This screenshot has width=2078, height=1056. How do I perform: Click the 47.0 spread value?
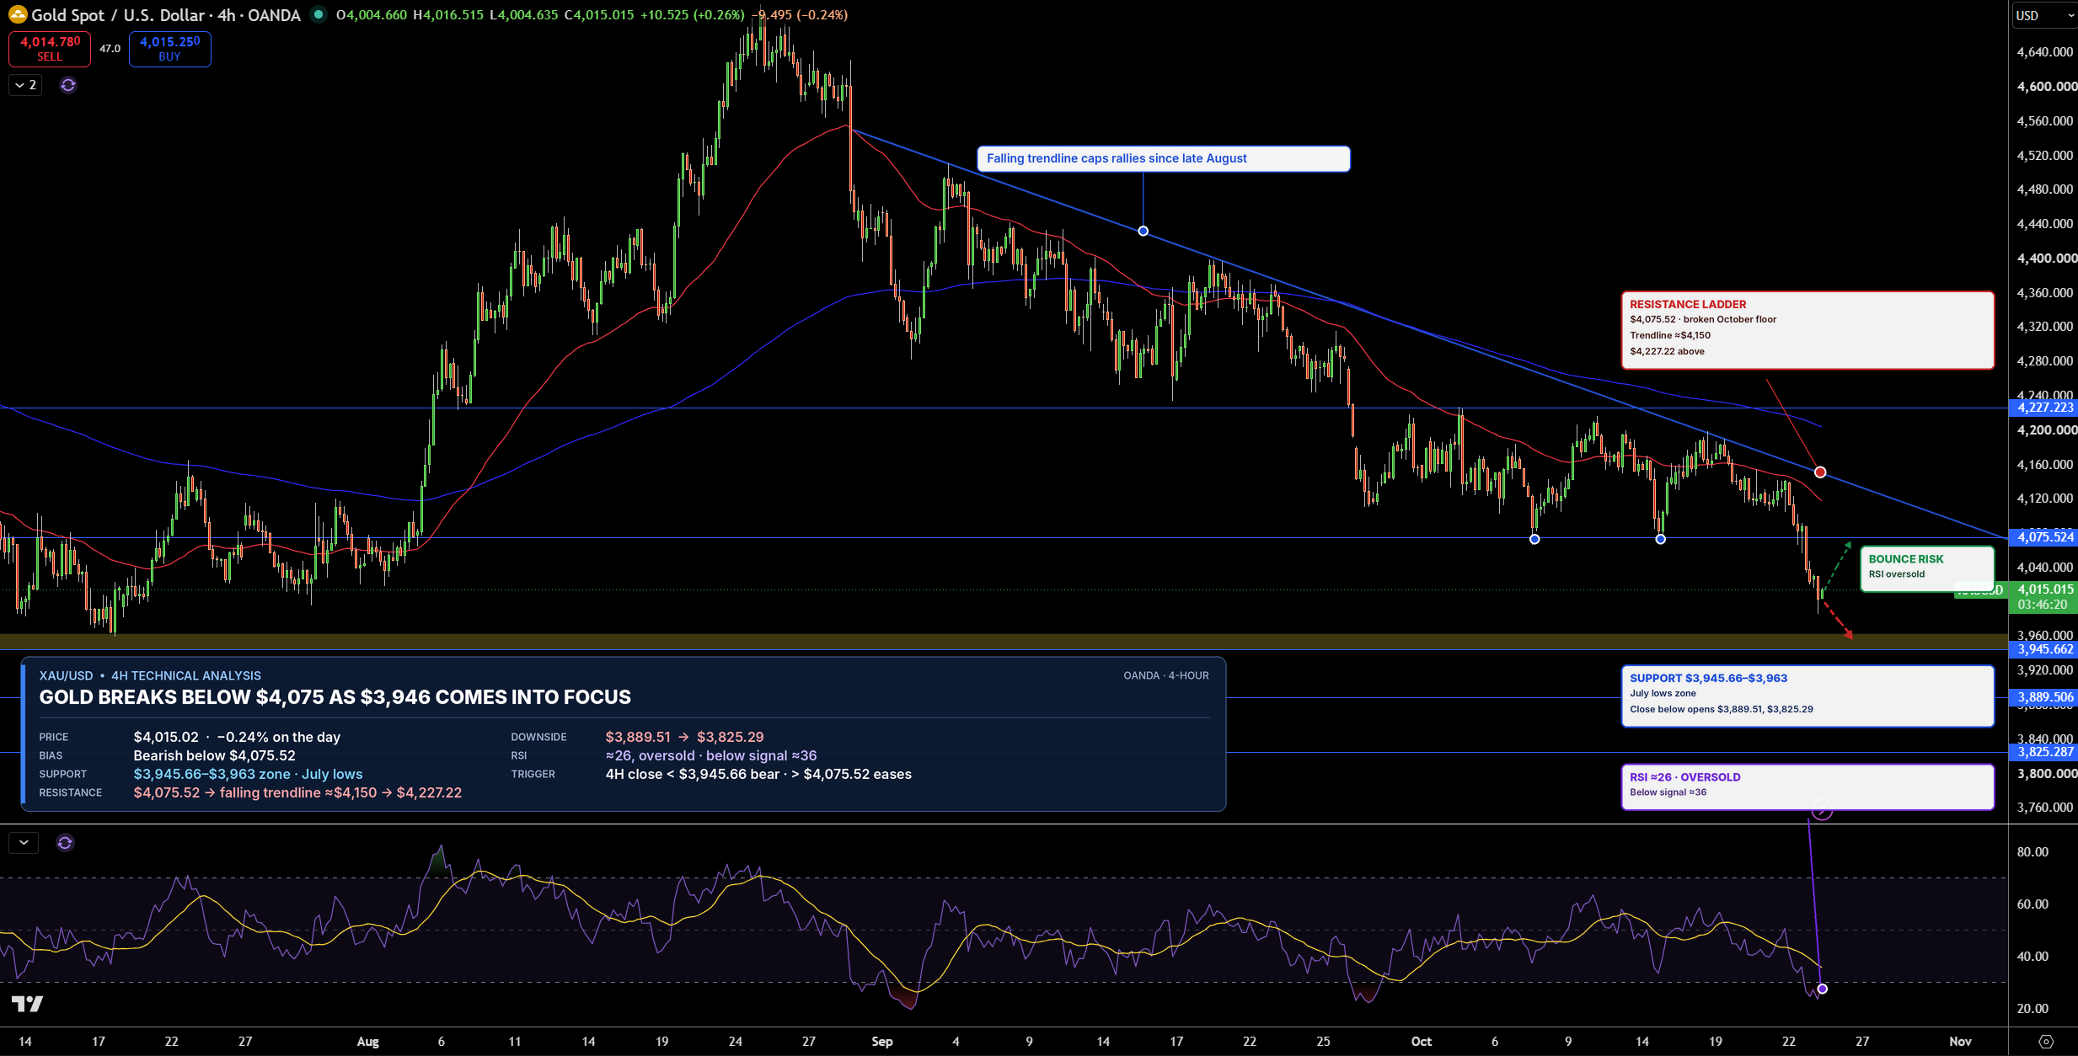[110, 49]
